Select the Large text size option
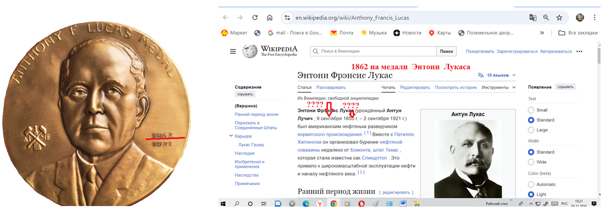606x211 pixels. 531,130
